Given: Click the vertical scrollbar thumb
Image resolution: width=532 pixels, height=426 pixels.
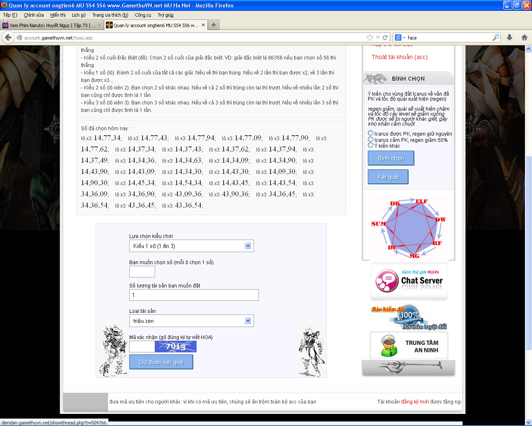Looking at the screenshot, I should (529, 253).
